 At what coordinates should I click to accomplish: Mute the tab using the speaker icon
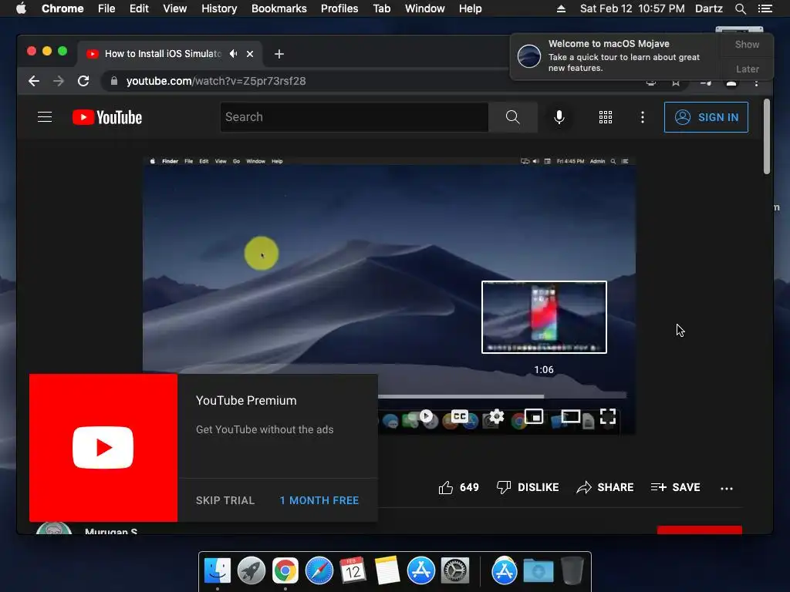[x=233, y=54]
